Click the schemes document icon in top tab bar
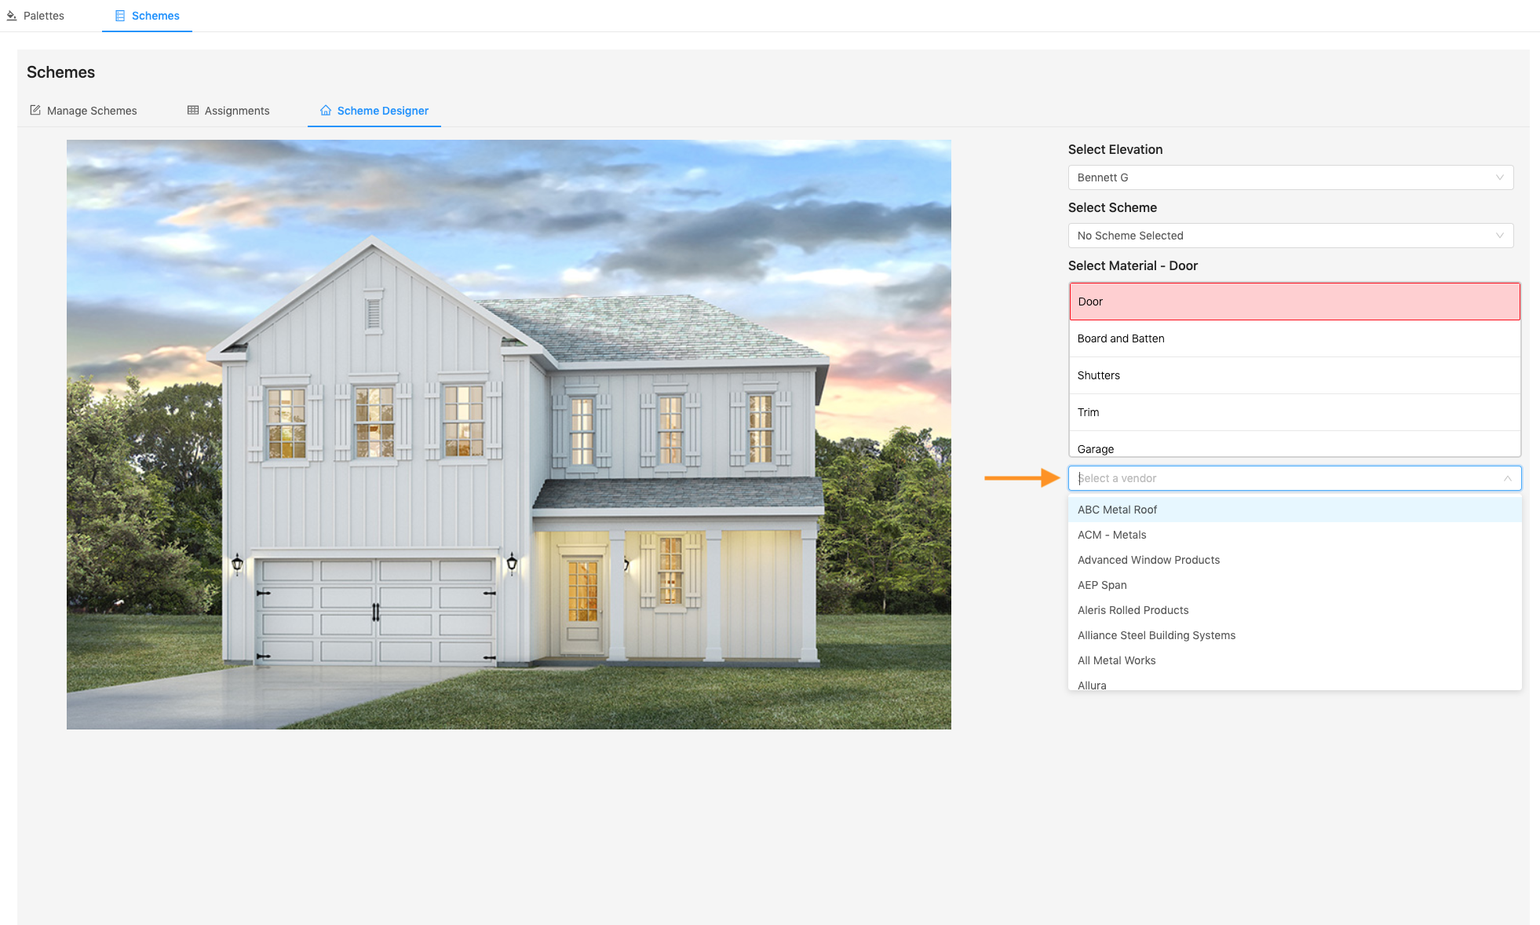 120,15
